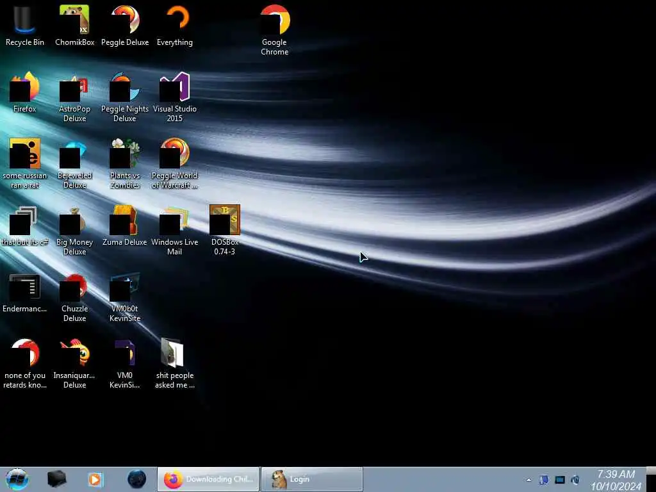
Task: Select Plants vs Zombies desktop icon
Action: tap(125, 163)
